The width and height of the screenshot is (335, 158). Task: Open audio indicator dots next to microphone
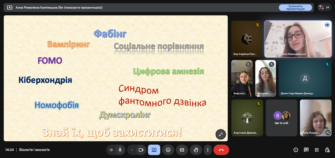point(111,150)
